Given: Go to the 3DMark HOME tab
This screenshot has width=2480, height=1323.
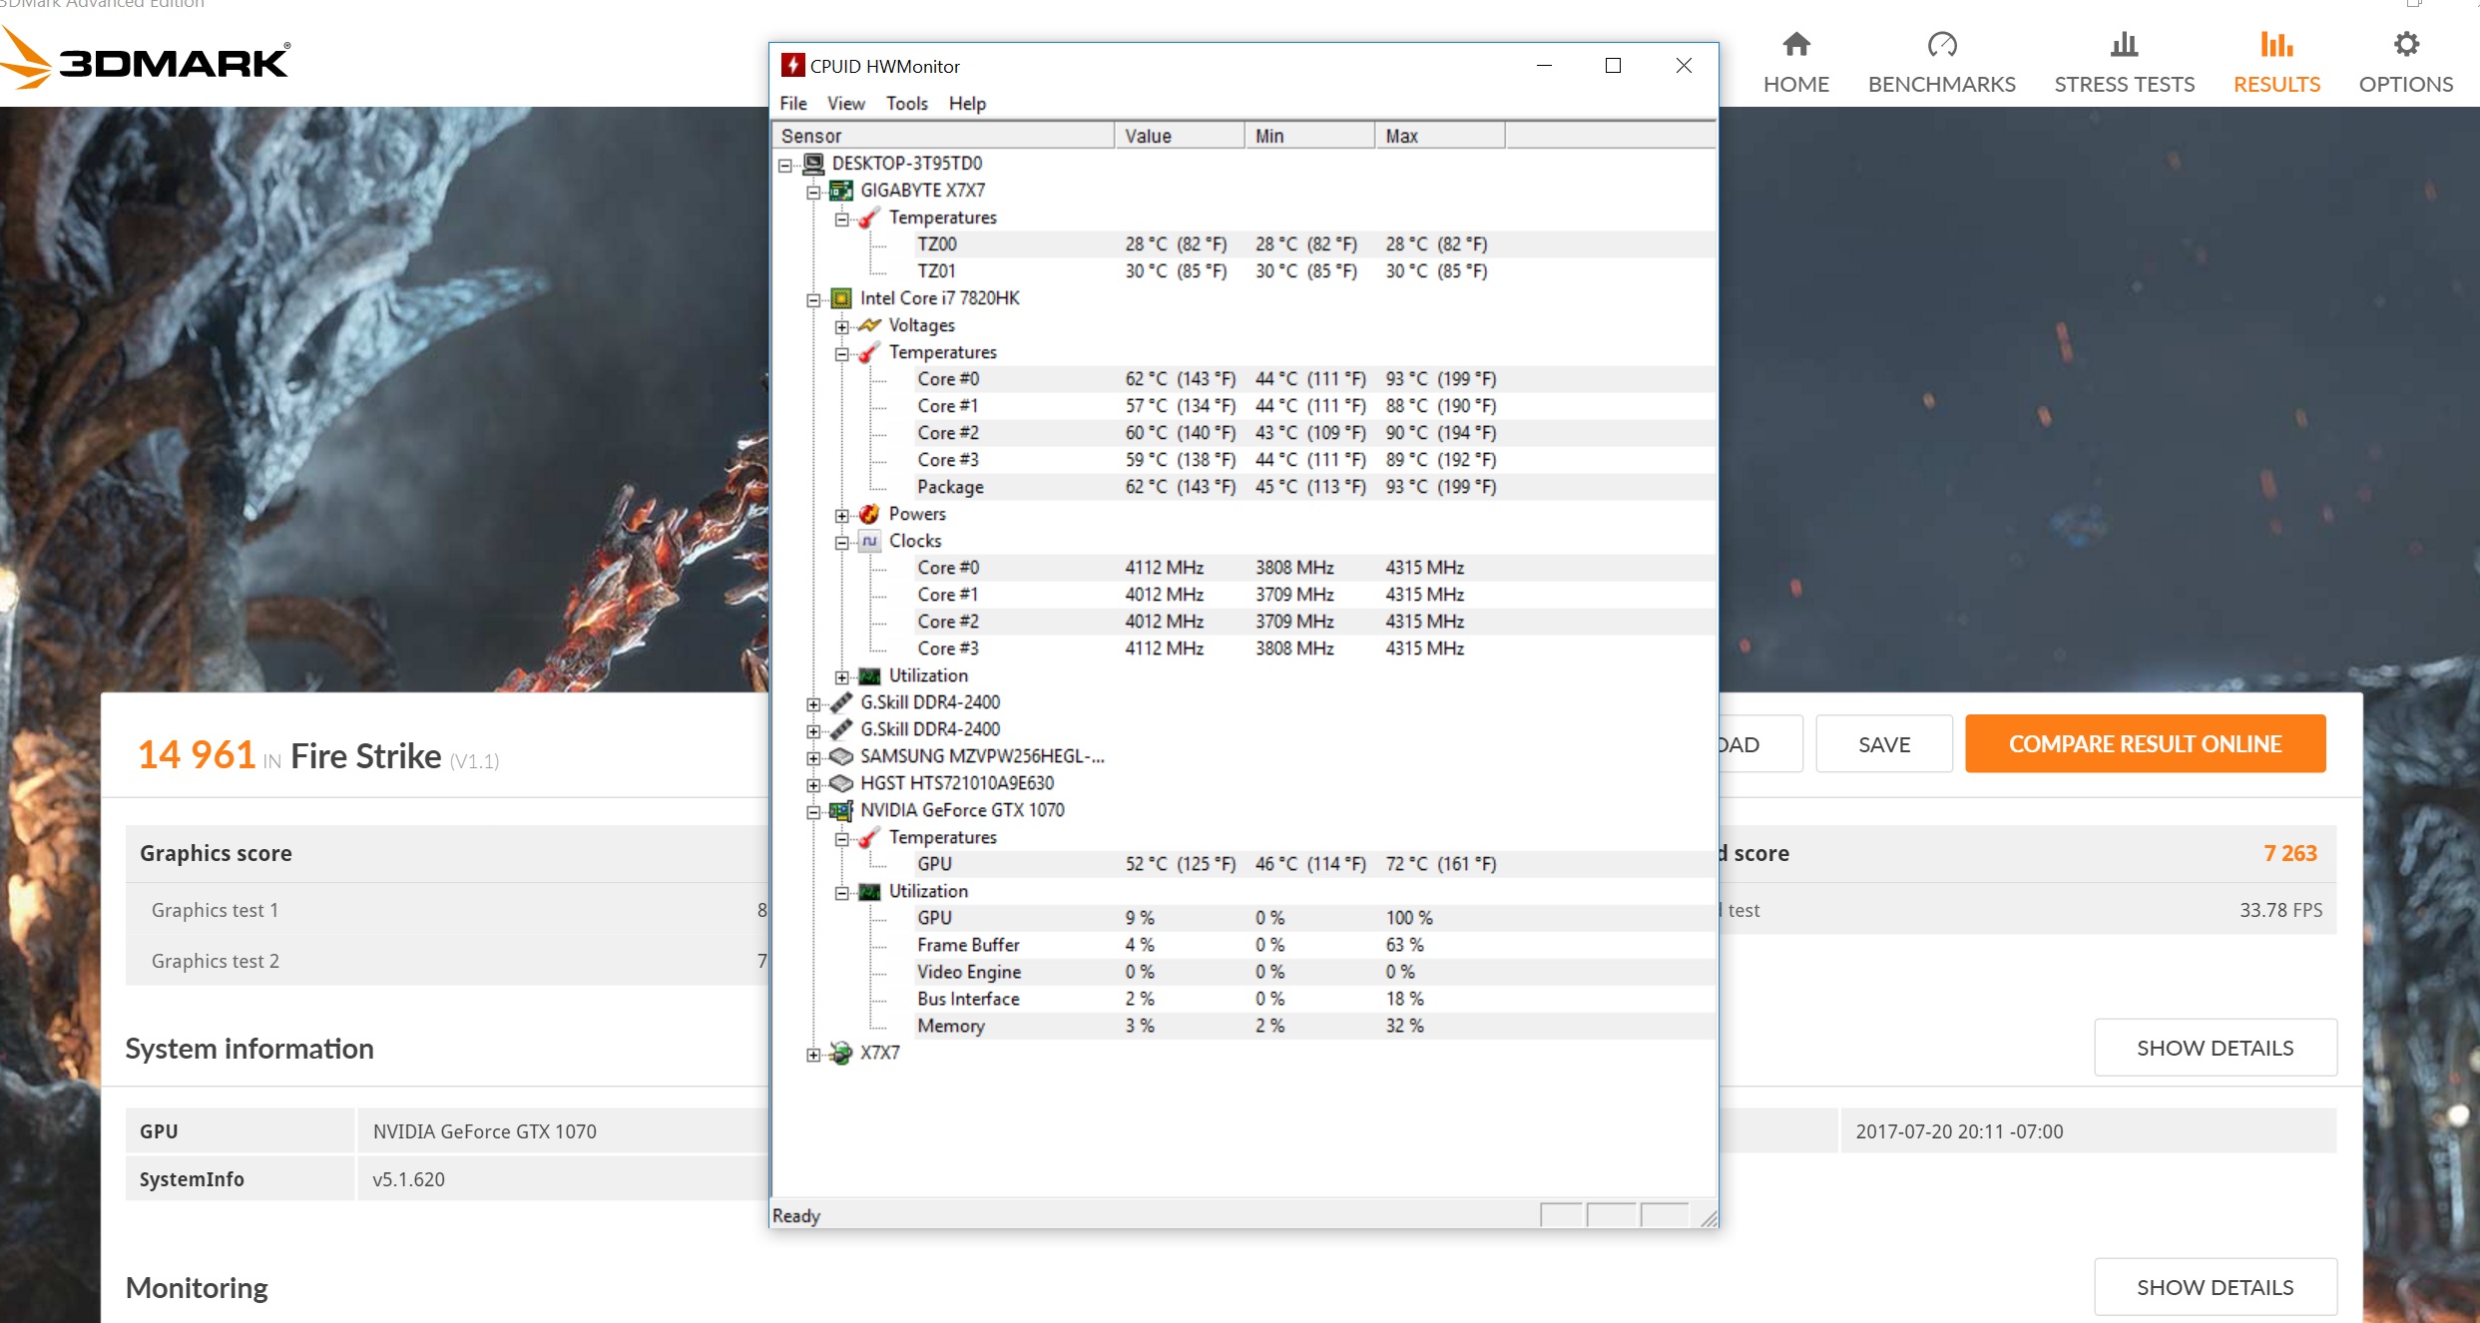Looking at the screenshot, I should coord(1795,64).
